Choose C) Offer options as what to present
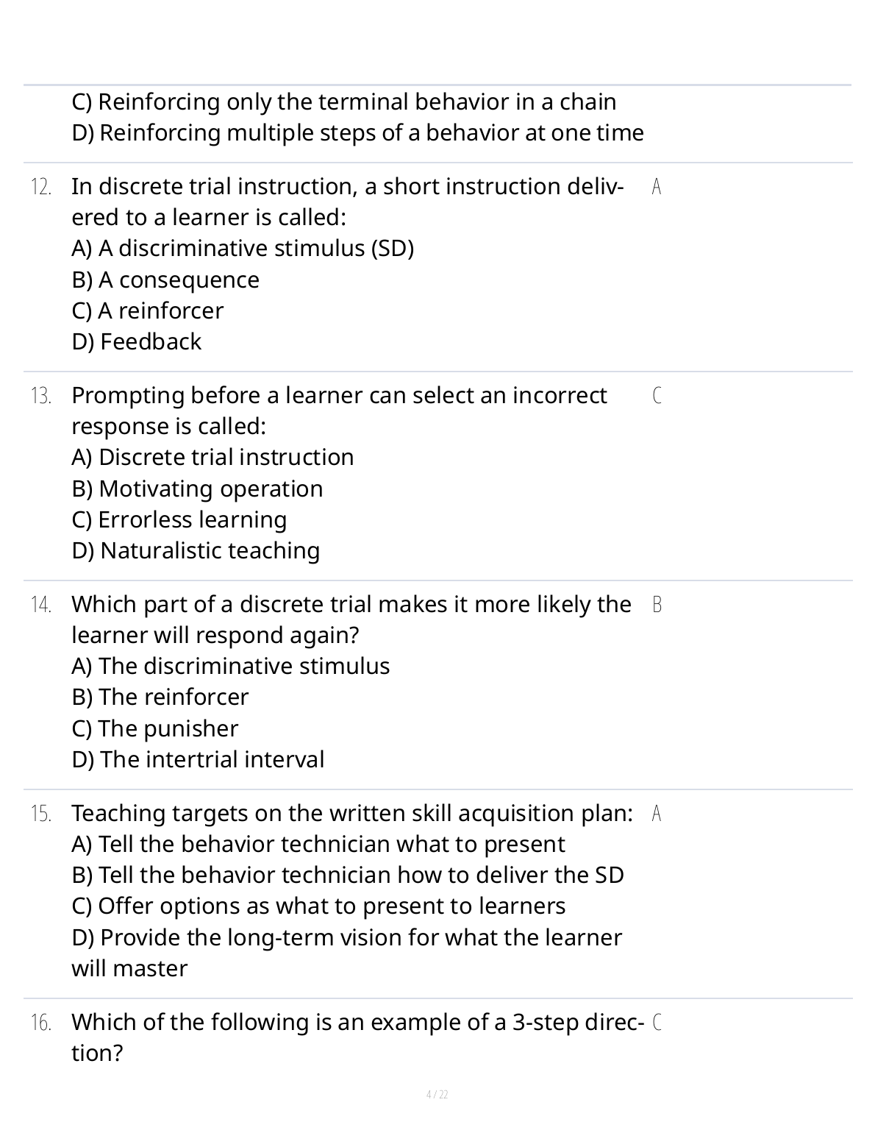 click(318, 906)
